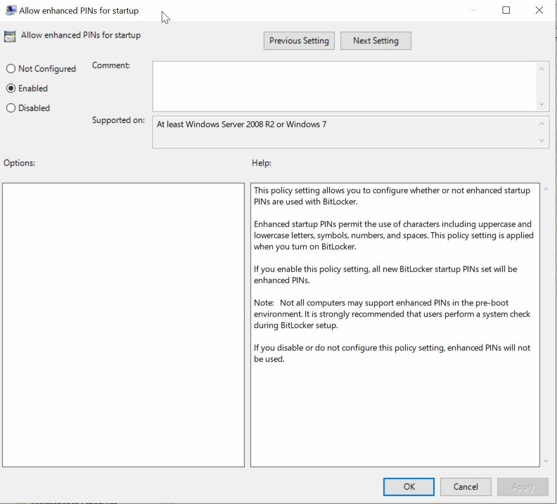Focus the Comment text box
Screen dimensions: 557x504
click(x=345, y=86)
